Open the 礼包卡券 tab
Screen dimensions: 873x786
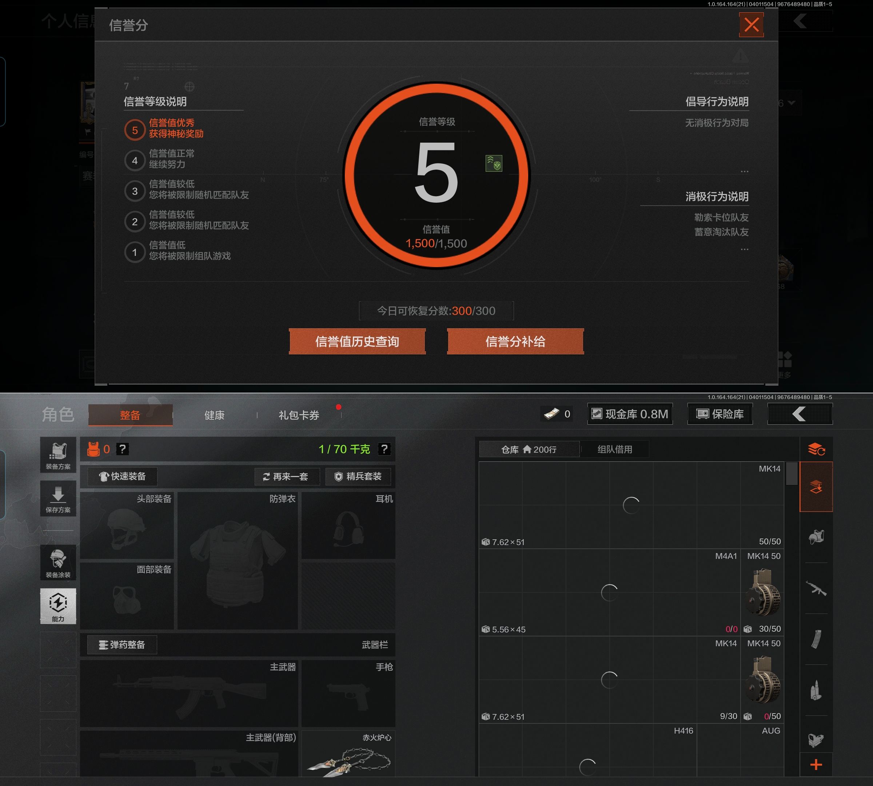(x=299, y=415)
